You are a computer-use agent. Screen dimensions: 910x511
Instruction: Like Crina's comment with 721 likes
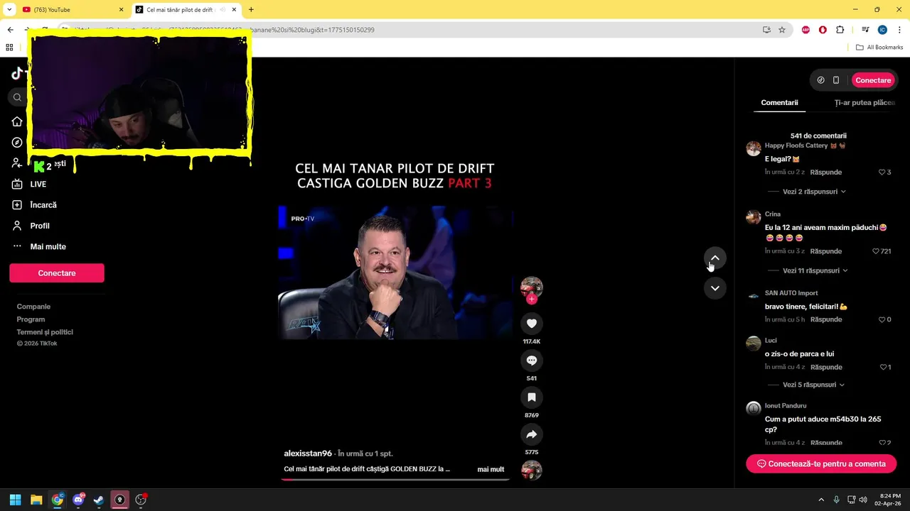point(876,251)
